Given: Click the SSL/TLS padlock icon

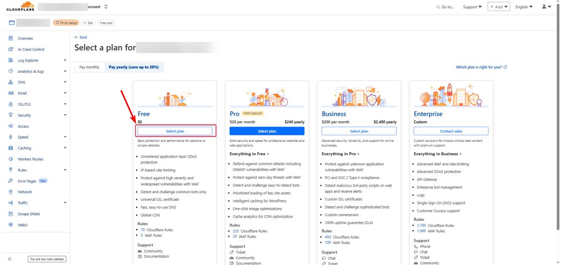Looking at the screenshot, I should 11,104.
